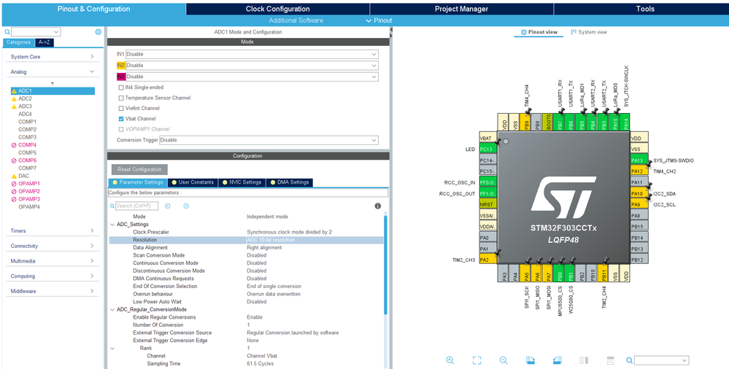This screenshot has width=729, height=369.
Task: Click the vertical split view icon
Action: (611, 360)
